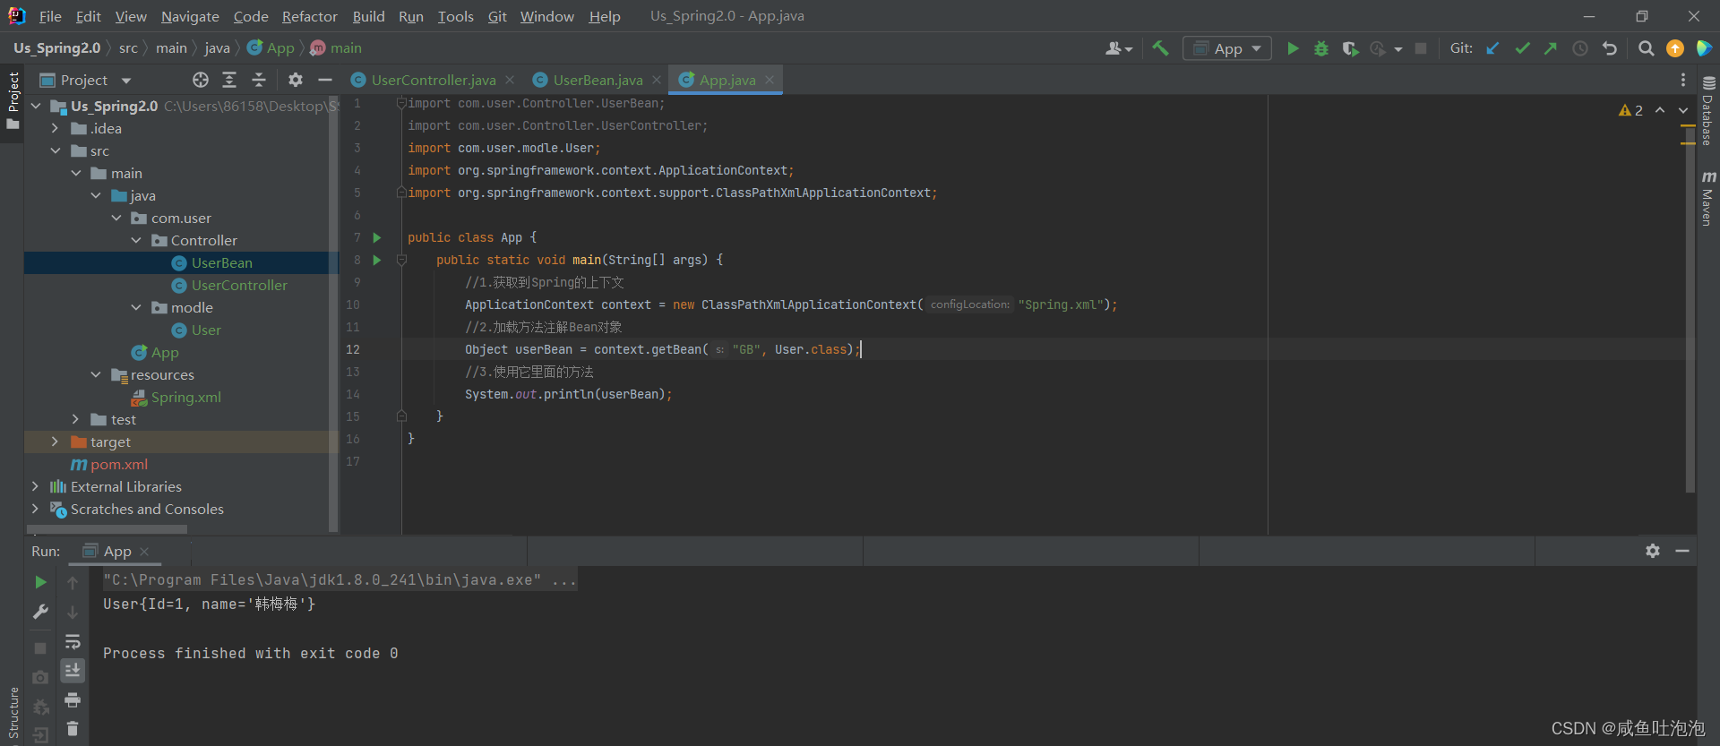Image resolution: width=1720 pixels, height=746 pixels.
Task: Expand the target folder in tree
Action: 56,442
